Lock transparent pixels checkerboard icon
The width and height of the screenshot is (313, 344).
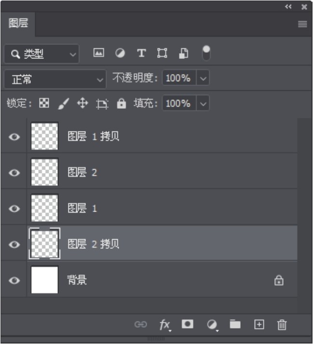coord(44,103)
